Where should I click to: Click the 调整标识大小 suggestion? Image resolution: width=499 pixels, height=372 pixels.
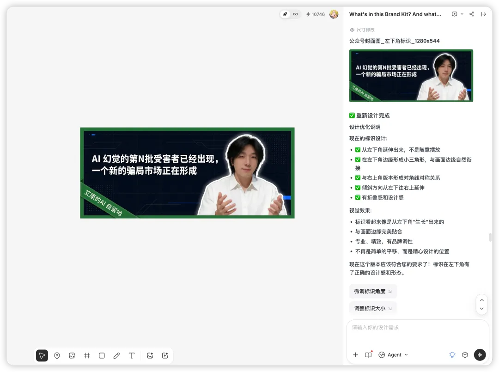(373, 308)
